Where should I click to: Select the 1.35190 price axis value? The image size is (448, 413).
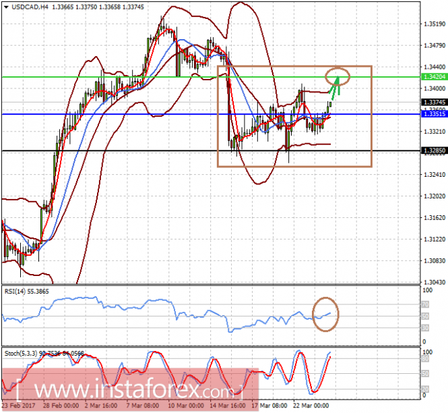coord(435,24)
